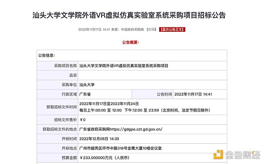Click the 金色财经 watermark logo icon
This screenshot has width=265, height=164.
218,154
